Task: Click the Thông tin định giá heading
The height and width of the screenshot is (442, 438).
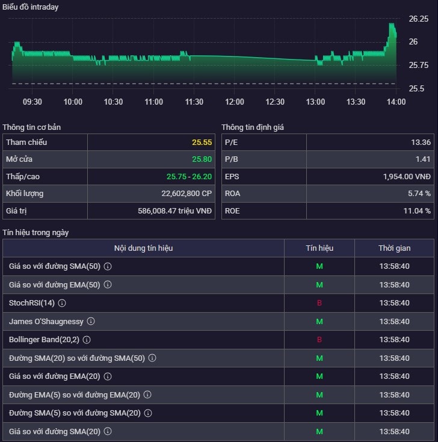Action: tap(253, 127)
